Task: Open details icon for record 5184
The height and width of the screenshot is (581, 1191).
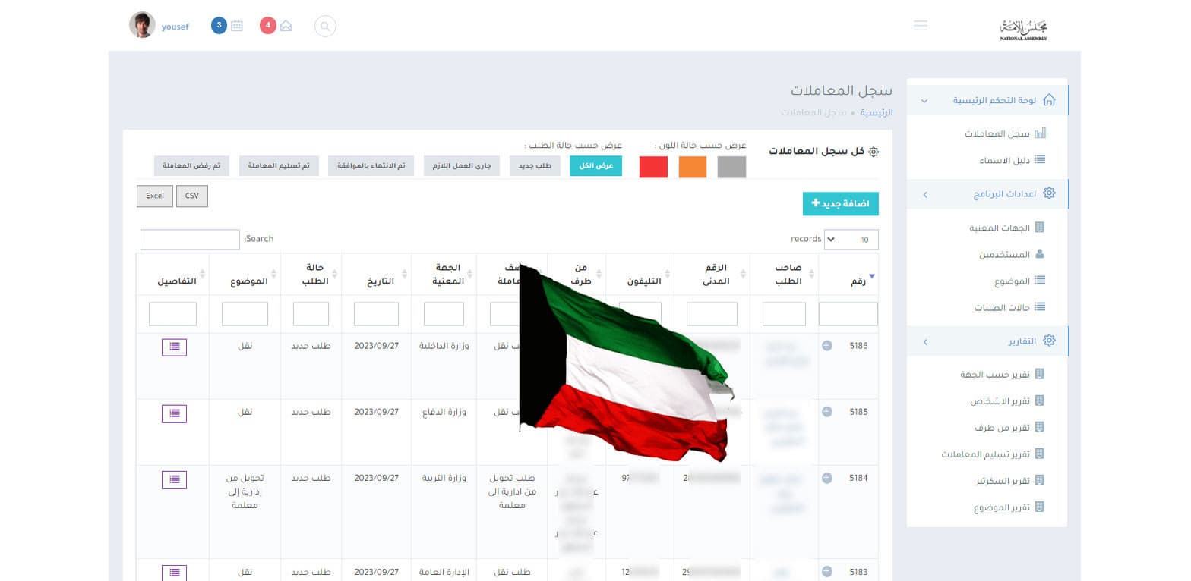Action: (174, 479)
